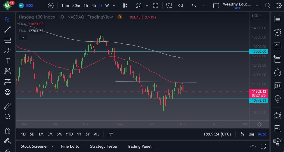Open the Trading Panel tab
This screenshot has height=152, width=284.
click(139, 146)
